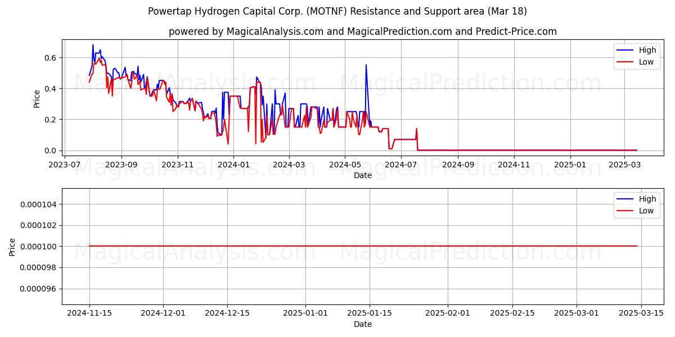The width and height of the screenshot is (675, 337).
Task: Click the '2024-03' x-axis tick label
Action: coord(289,165)
